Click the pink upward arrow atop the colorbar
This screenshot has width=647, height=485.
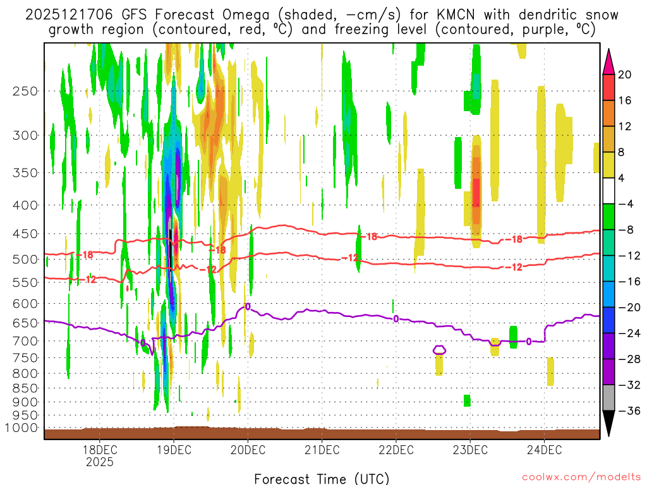tap(609, 61)
